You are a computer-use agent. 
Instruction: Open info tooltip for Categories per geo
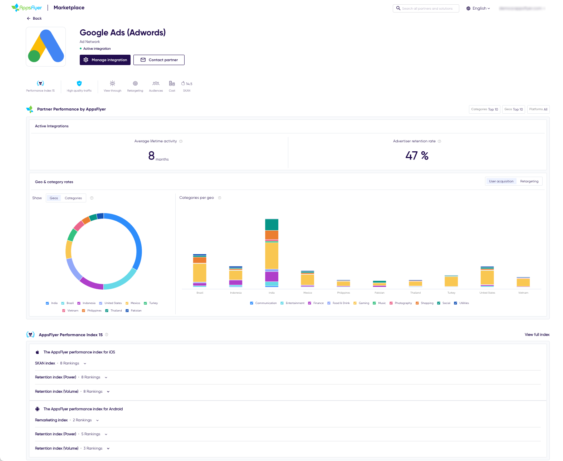220,198
